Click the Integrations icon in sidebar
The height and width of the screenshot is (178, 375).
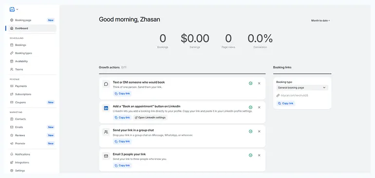pos(12,162)
